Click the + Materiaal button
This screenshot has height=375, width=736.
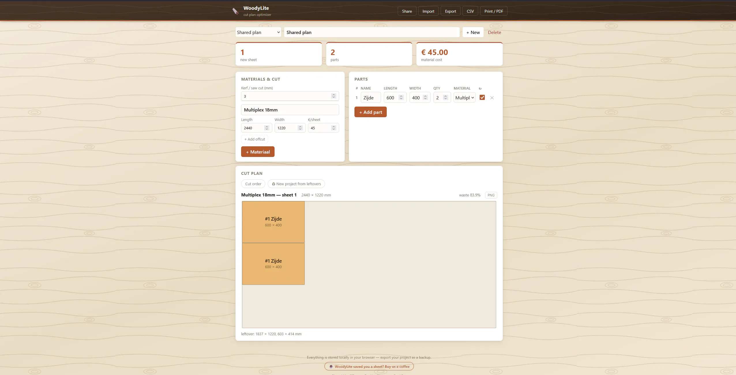click(258, 152)
